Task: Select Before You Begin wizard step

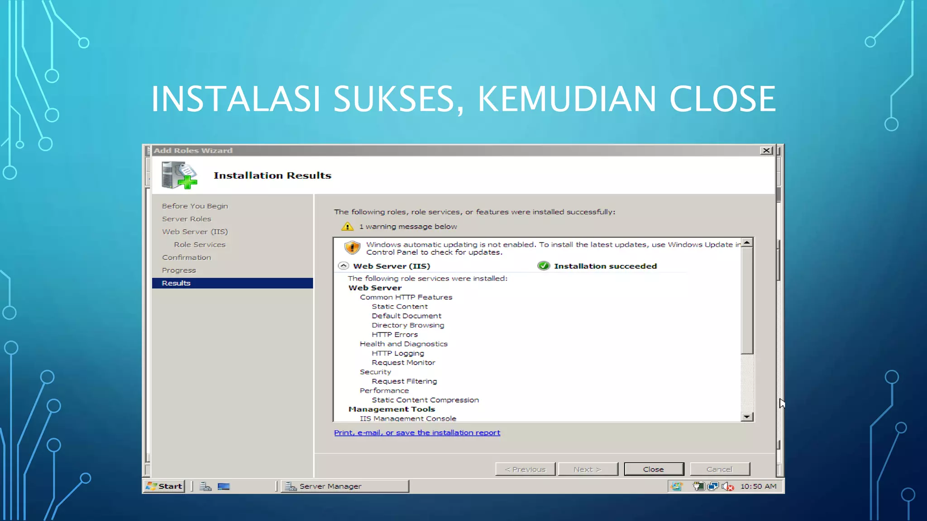Action: 195,206
